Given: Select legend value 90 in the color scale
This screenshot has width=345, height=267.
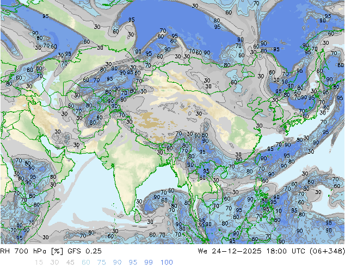Looking at the screenshot, I should [117, 263].
